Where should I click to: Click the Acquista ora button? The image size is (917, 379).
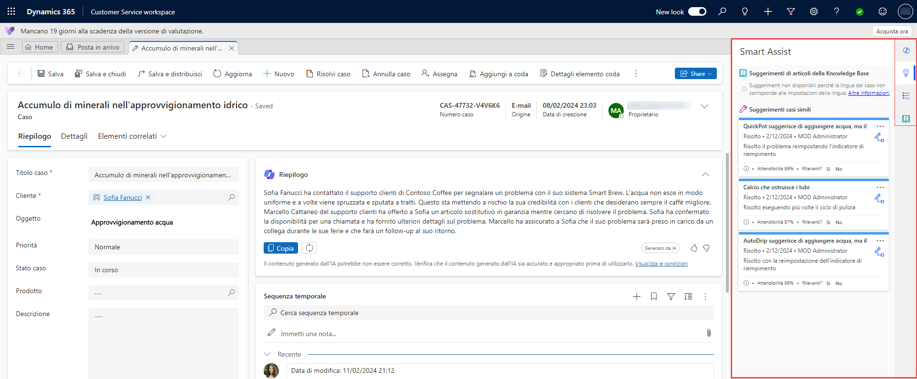[892, 31]
